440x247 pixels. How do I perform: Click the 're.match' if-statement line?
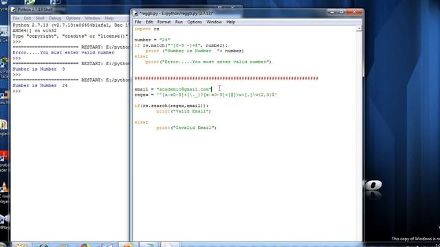(181, 45)
